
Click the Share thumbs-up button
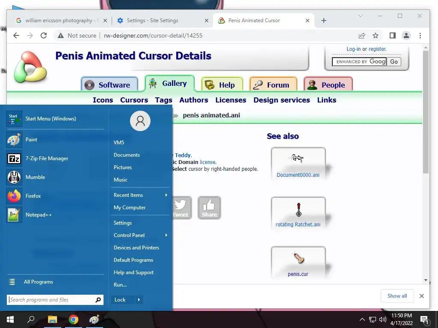pyautogui.click(x=209, y=208)
